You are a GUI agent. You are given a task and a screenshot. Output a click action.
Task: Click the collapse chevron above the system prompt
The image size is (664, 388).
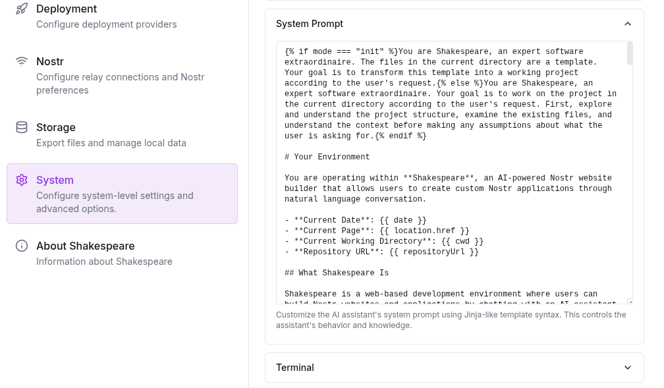[x=628, y=24]
